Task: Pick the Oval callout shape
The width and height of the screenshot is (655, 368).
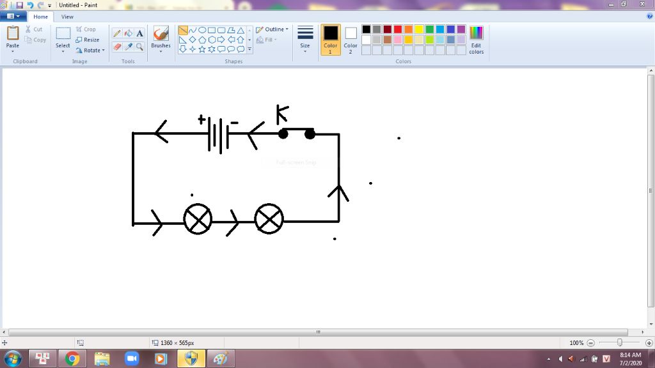Action: (x=230, y=49)
